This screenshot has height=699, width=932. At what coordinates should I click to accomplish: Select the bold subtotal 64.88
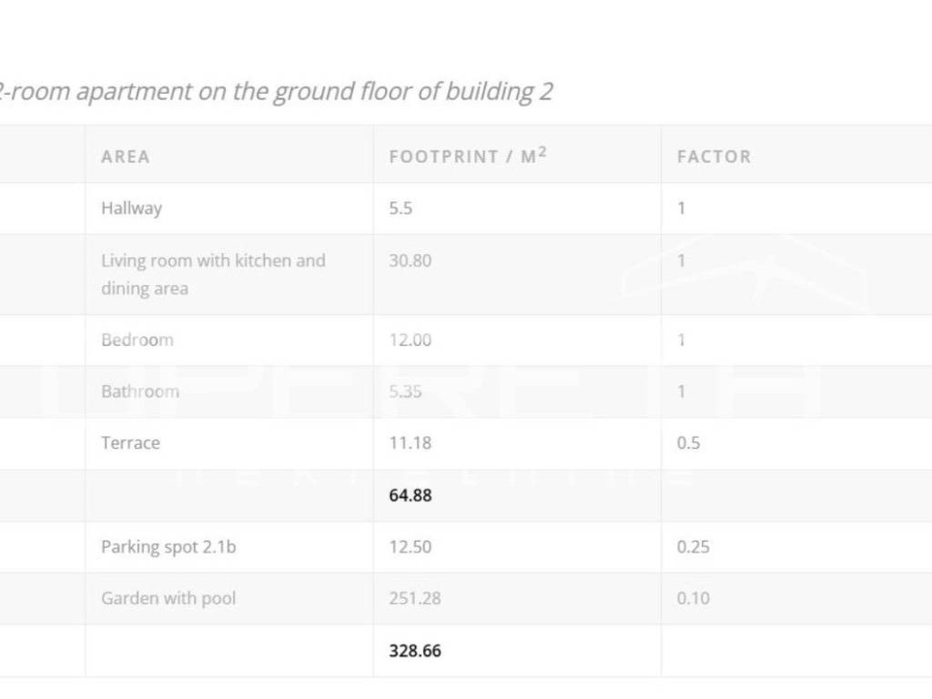pos(410,496)
